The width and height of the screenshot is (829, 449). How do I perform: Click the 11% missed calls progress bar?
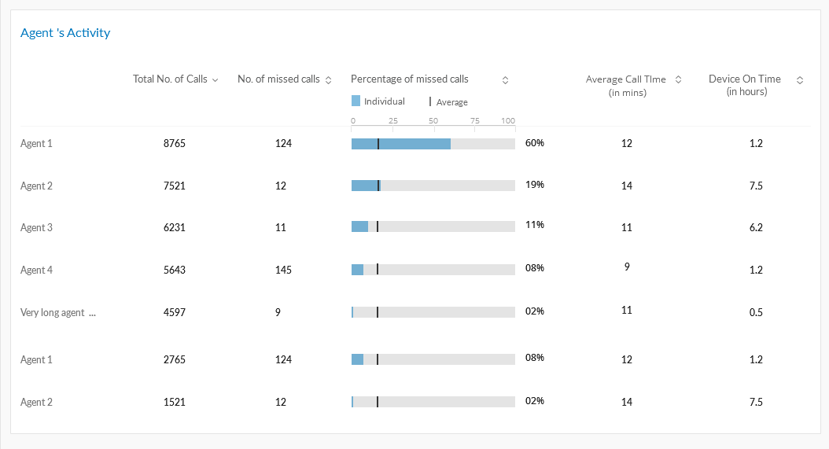(x=433, y=226)
